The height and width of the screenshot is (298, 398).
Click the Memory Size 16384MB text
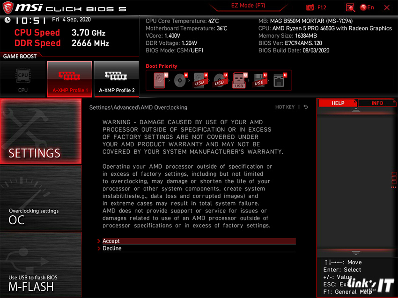(x=287, y=35)
